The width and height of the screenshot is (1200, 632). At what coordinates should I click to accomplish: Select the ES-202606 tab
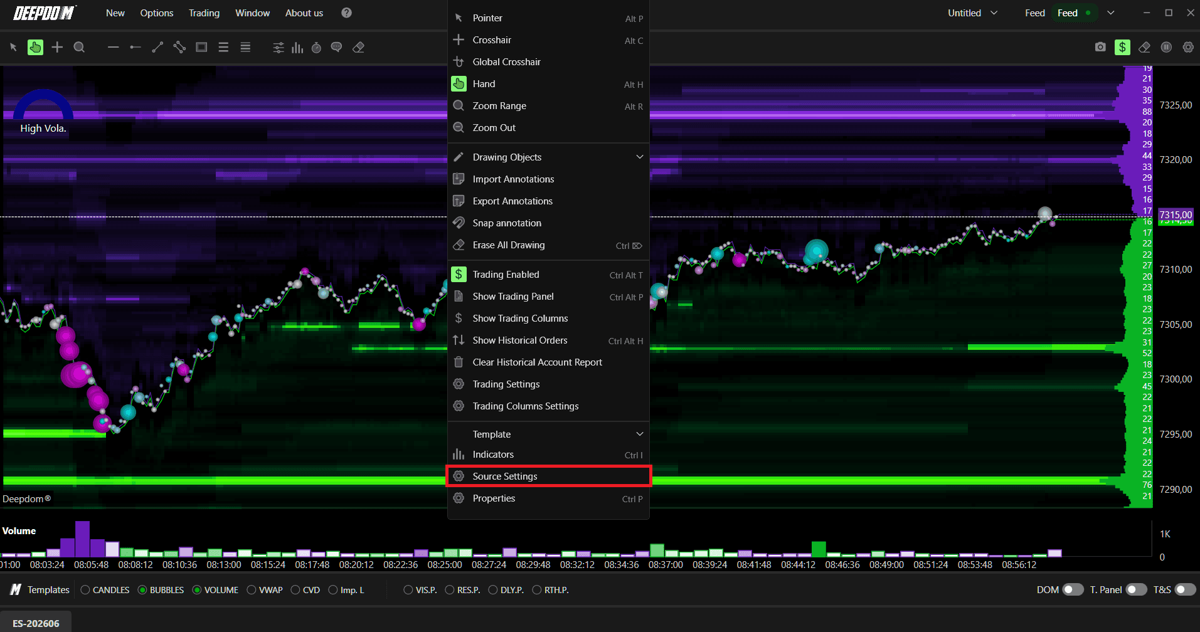36,623
